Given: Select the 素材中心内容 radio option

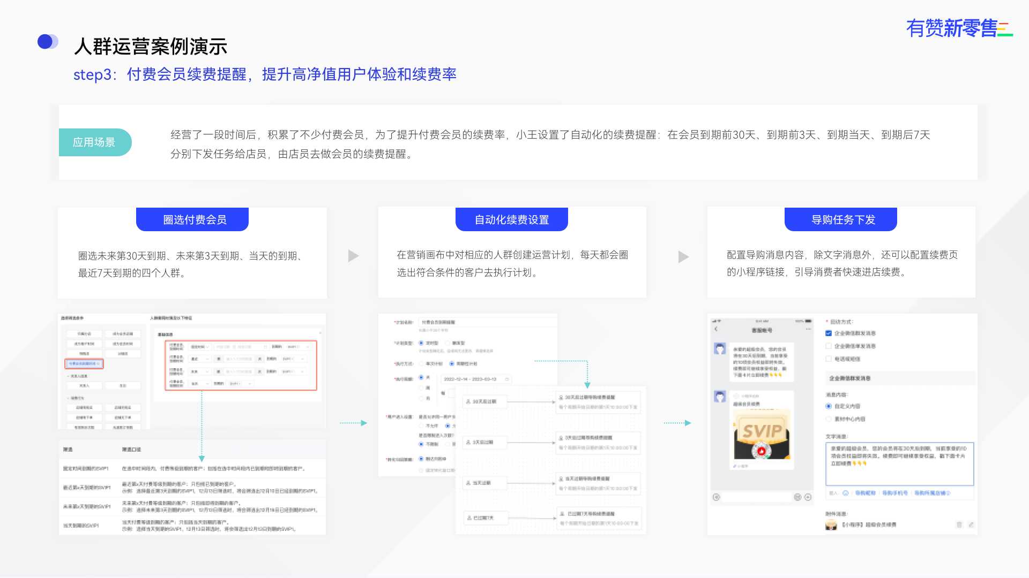Looking at the screenshot, I should [x=829, y=419].
